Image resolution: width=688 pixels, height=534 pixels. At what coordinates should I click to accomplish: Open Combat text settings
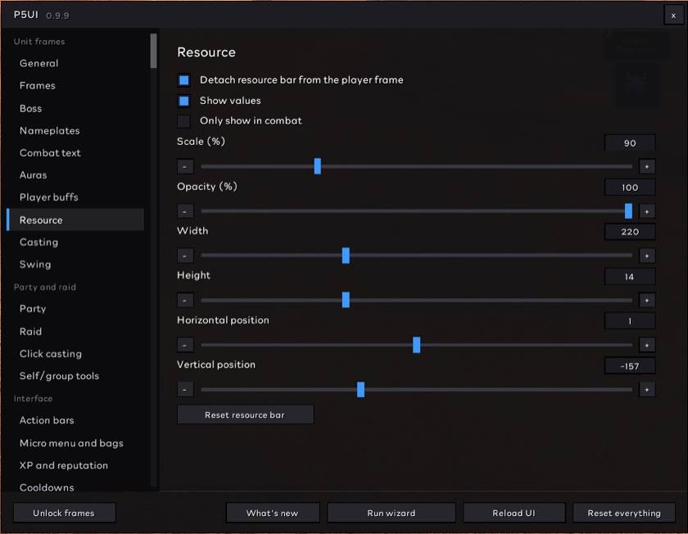tap(75, 152)
